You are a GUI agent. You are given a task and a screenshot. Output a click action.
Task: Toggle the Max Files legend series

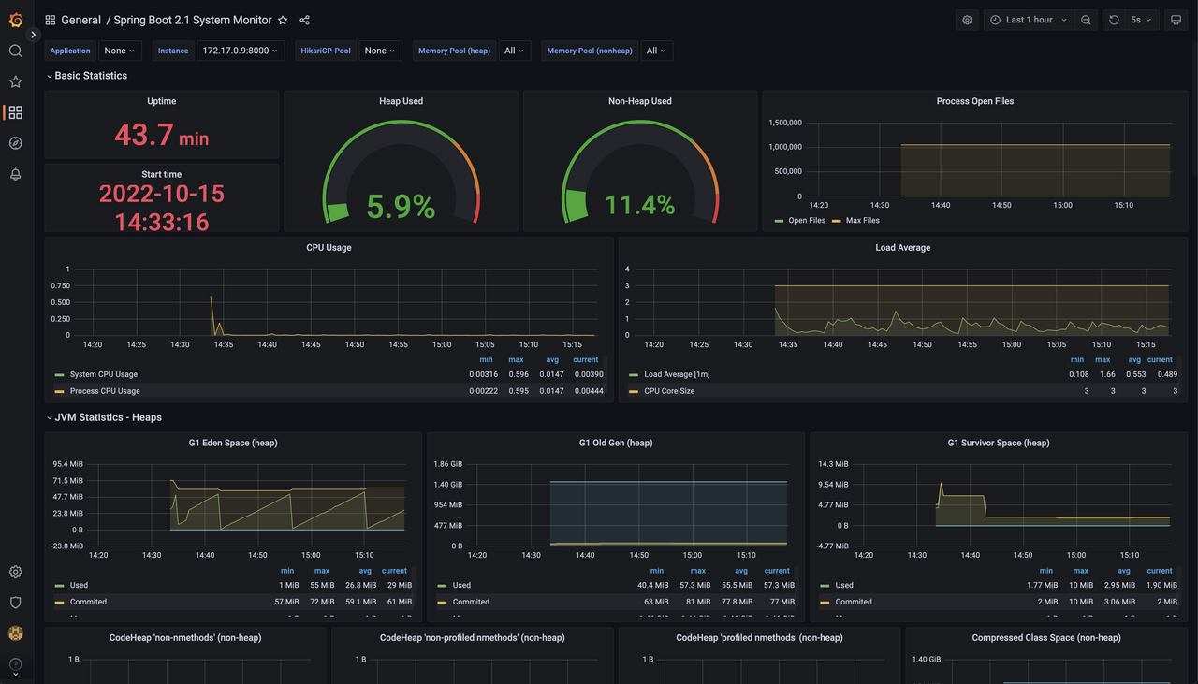862,221
